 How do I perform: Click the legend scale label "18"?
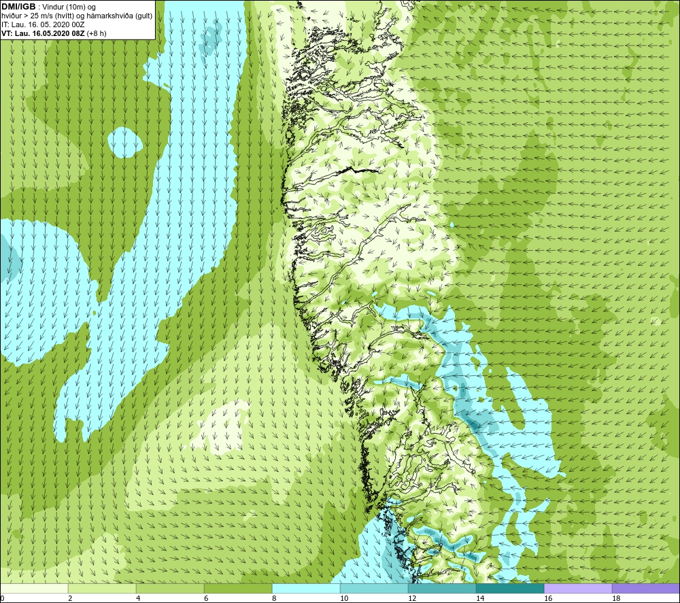pos(616,599)
